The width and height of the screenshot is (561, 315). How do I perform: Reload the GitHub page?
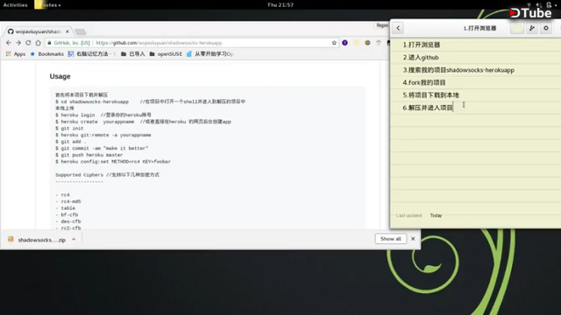[x=28, y=43]
